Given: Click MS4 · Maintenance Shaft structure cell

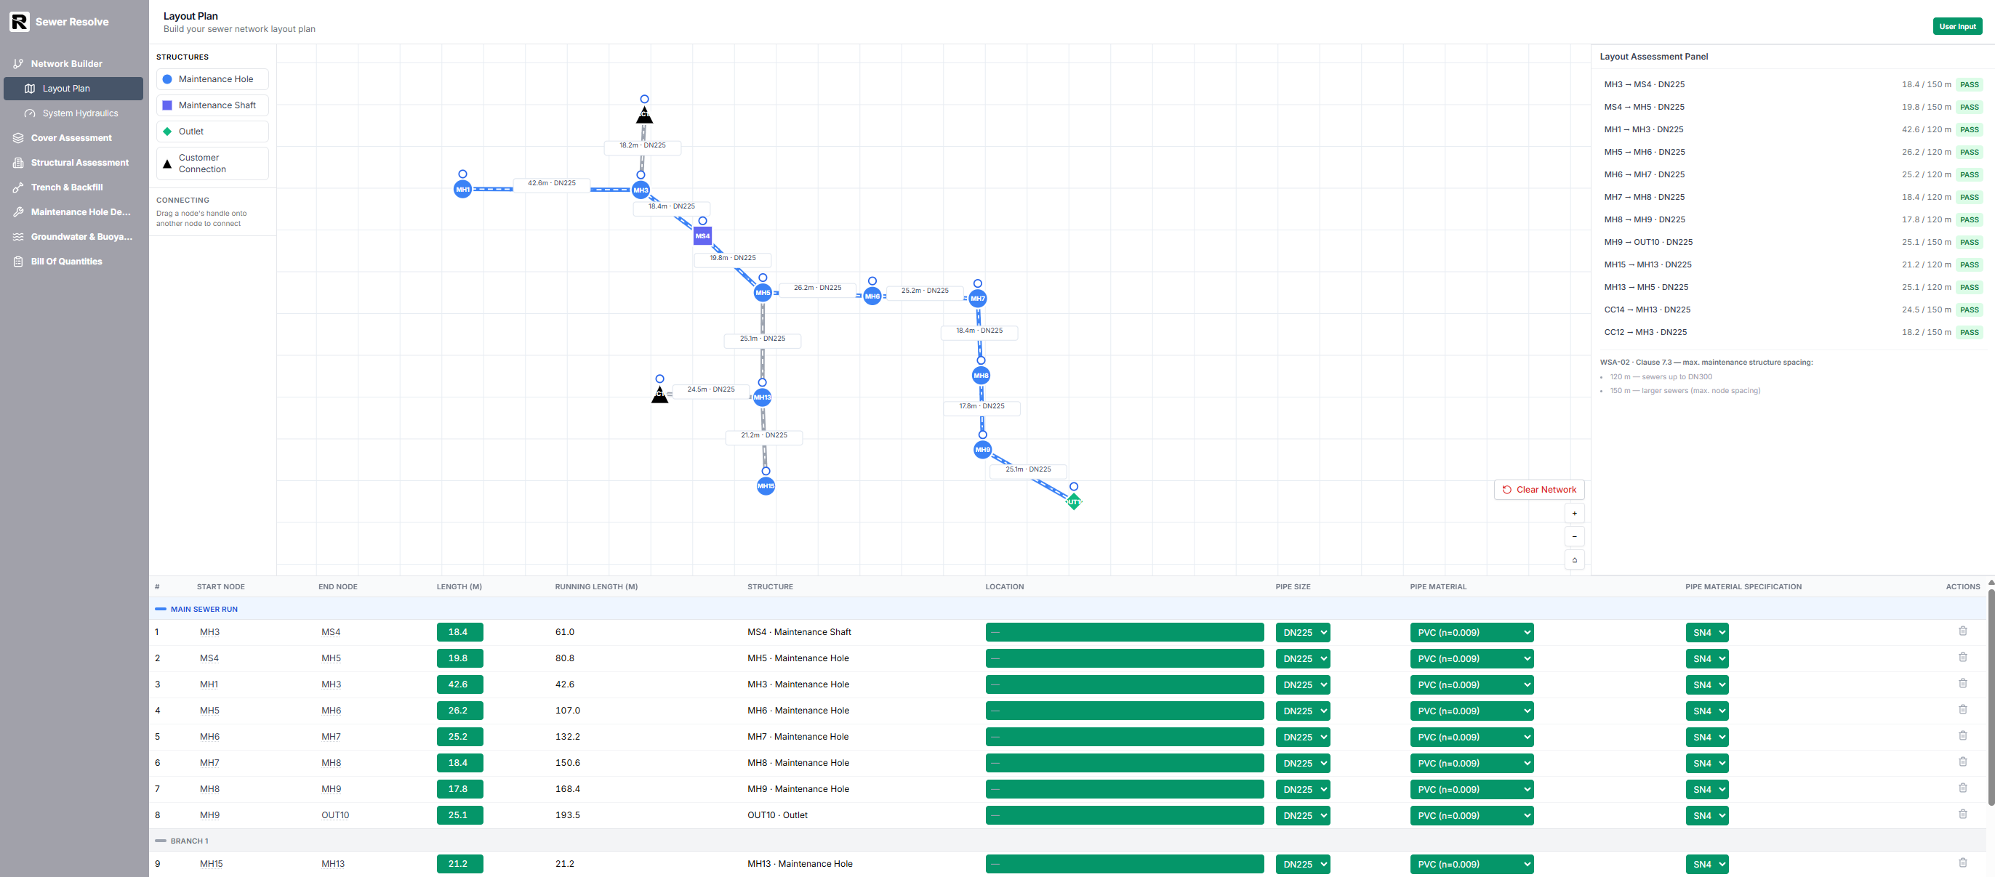Looking at the screenshot, I should [x=798, y=632].
